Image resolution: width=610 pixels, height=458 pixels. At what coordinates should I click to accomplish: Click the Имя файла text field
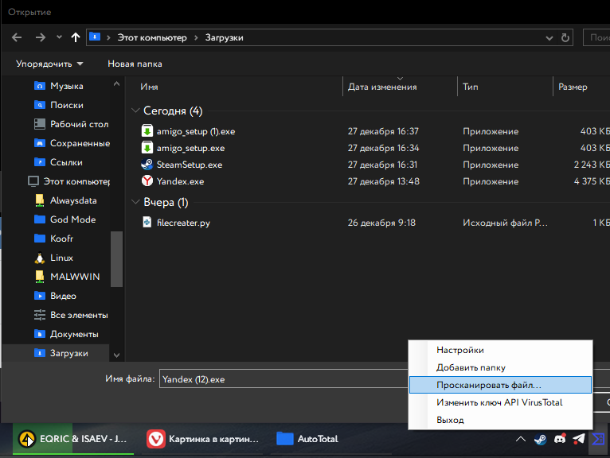point(283,378)
